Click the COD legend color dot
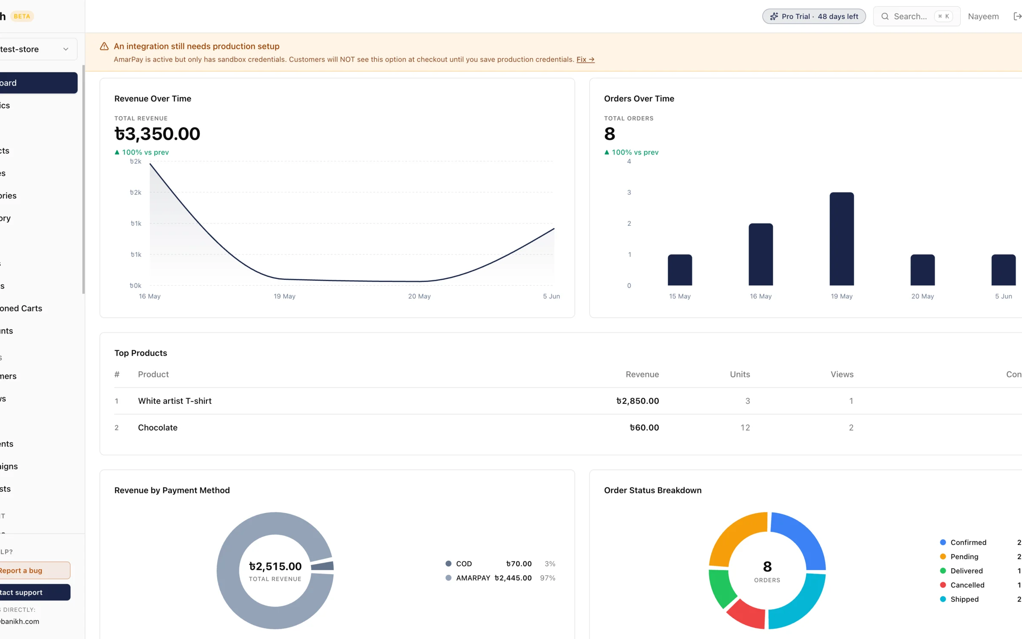 tap(448, 563)
